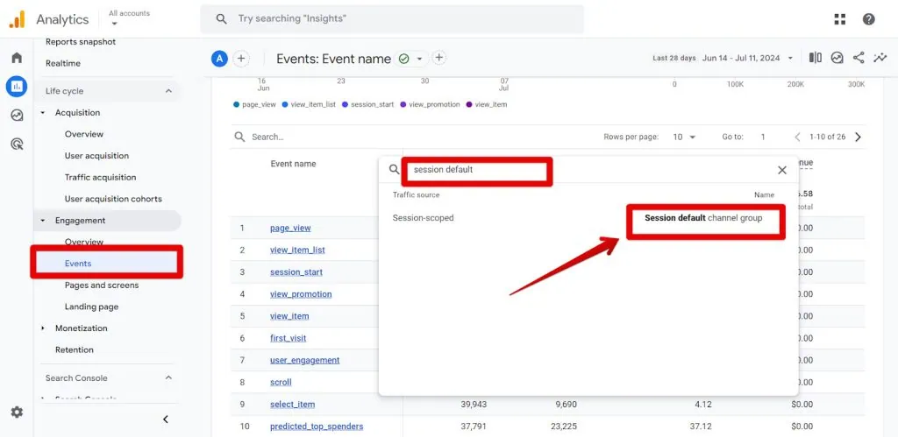
Task: Choose Session default channel group option
Action: coord(703,218)
